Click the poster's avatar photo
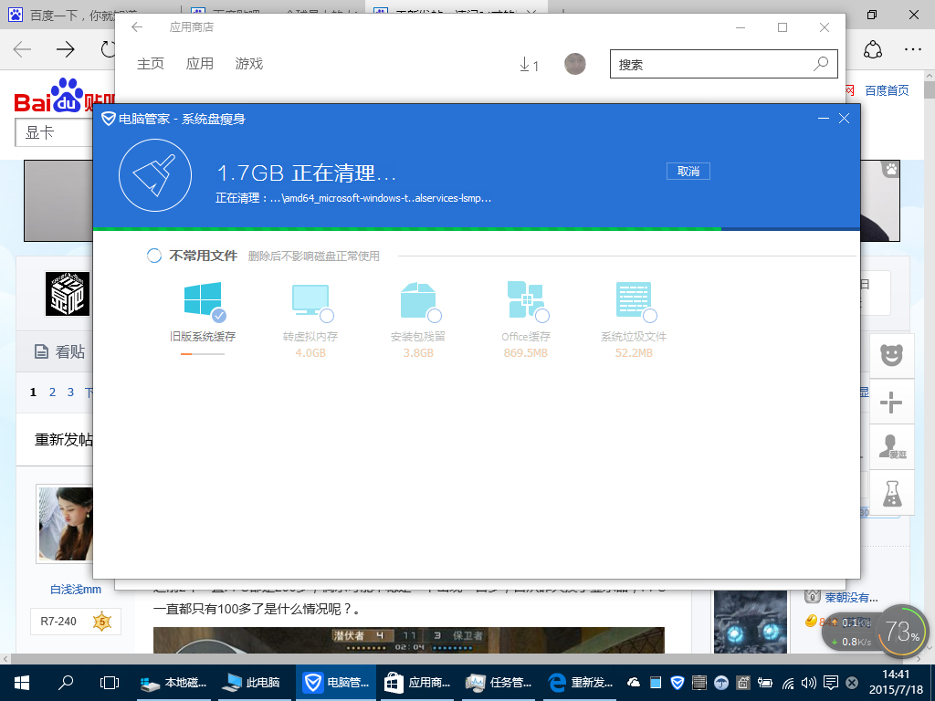This screenshot has width=935, height=701. (66, 523)
